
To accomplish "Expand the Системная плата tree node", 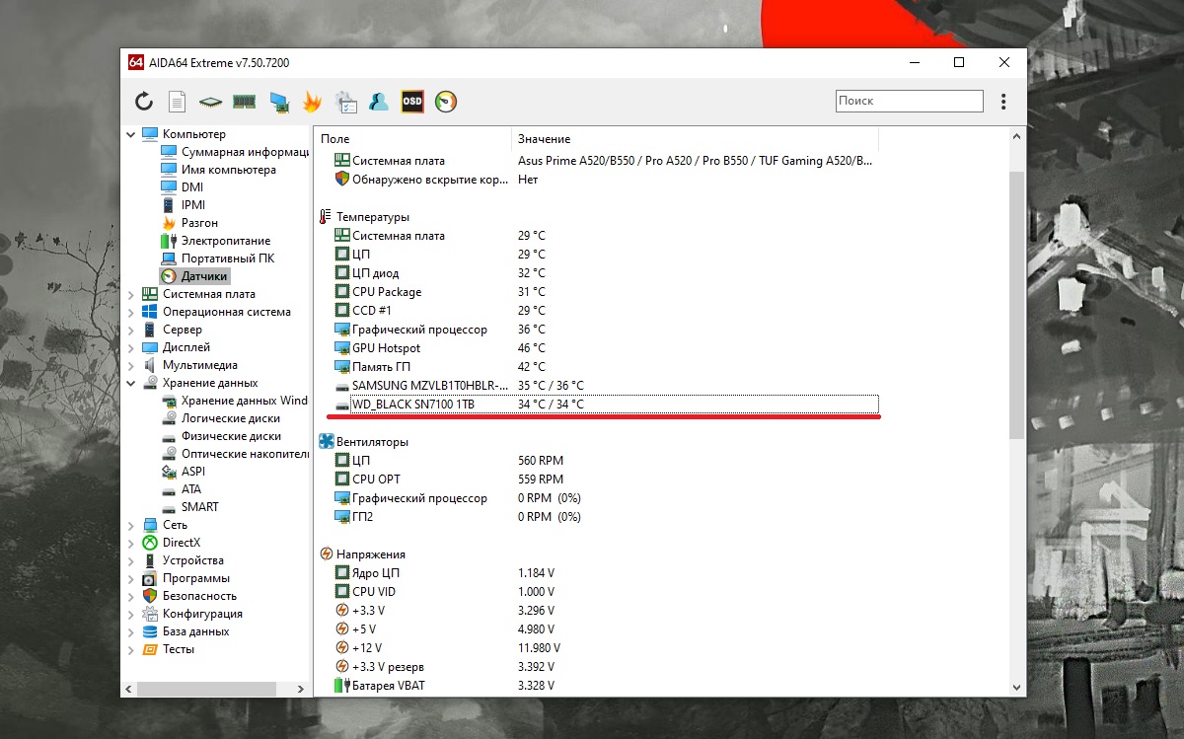I will pos(131,294).
